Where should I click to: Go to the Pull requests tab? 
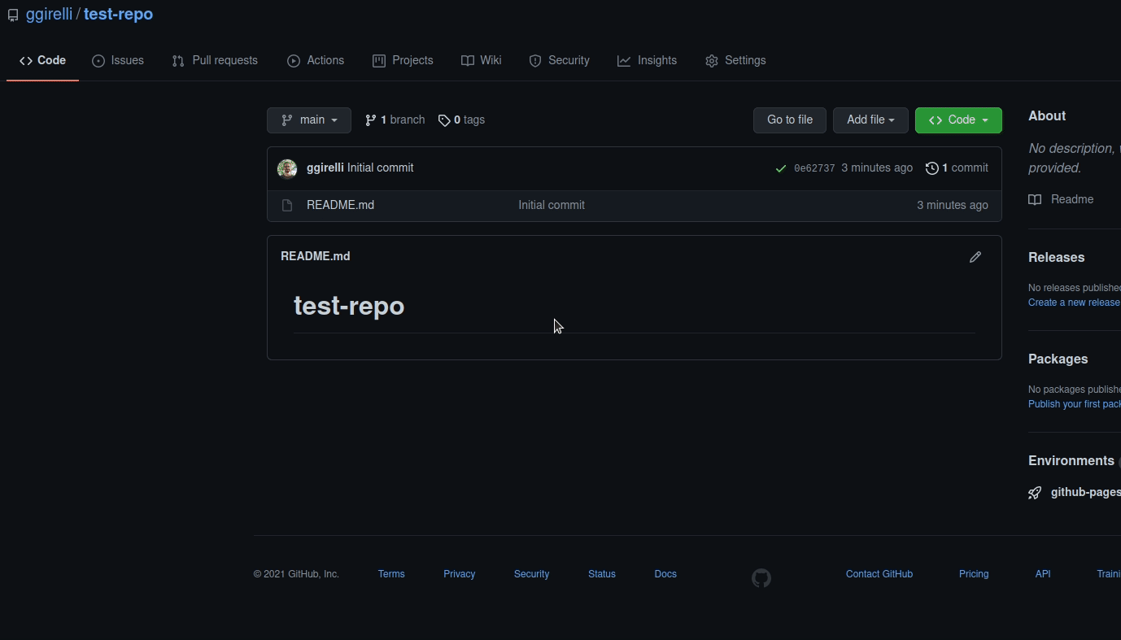coord(215,60)
